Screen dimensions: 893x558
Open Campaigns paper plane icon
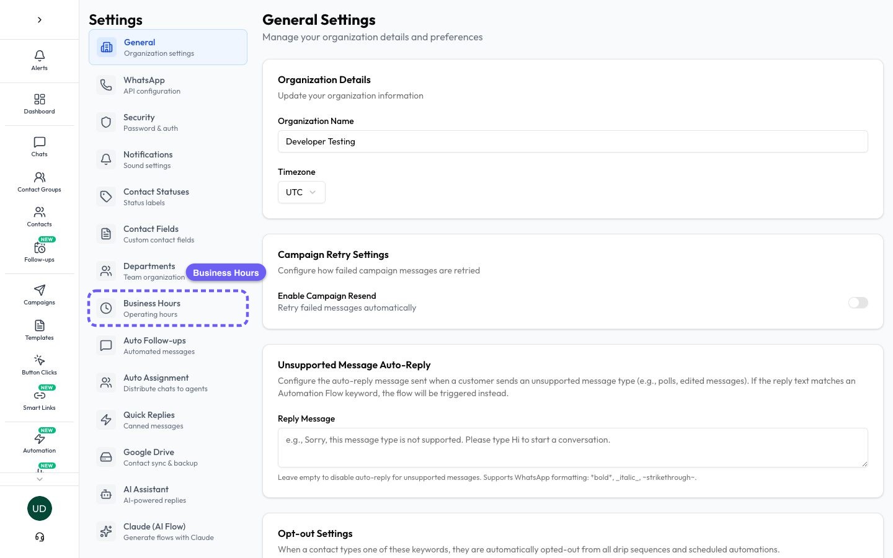pos(39,290)
